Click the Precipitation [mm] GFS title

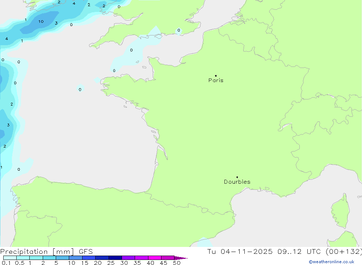click(x=46, y=252)
